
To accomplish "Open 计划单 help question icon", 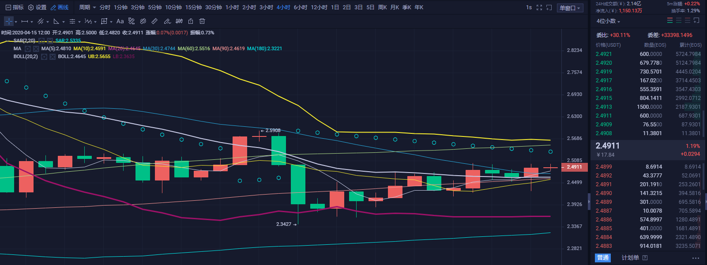I will tap(645, 258).
